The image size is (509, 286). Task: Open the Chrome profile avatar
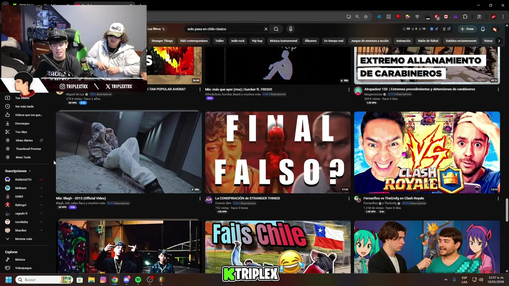(x=493, y=17)
